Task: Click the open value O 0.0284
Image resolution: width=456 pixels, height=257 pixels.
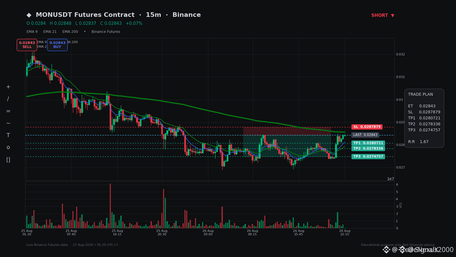Action: [36, 23]
